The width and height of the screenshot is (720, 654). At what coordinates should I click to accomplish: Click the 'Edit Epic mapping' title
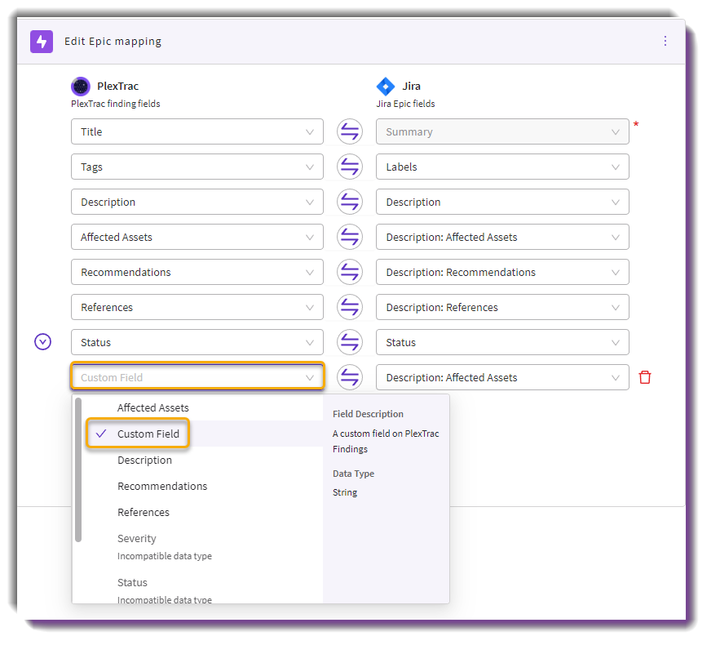(x=113, y=42)
